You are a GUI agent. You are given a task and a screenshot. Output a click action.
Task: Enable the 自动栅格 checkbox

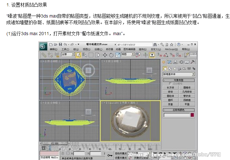click(x=170, y=84)
